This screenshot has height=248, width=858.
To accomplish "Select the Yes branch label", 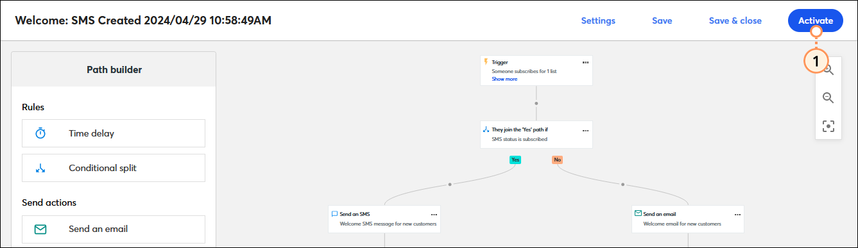I will pyautogui.click(x=515, y=160).
